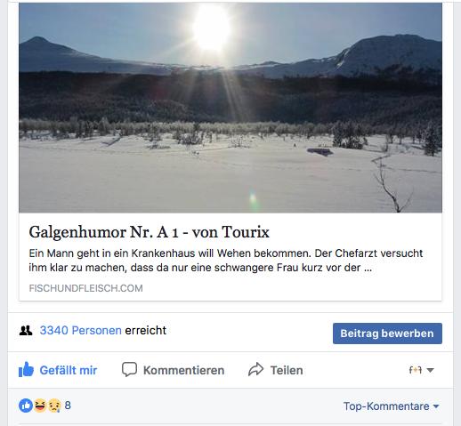Image resolution: width=461 pixels, height=426 pixels.
Task: Open the Galgenhumor Nr. A 1 headline
Action: point(150,232)
